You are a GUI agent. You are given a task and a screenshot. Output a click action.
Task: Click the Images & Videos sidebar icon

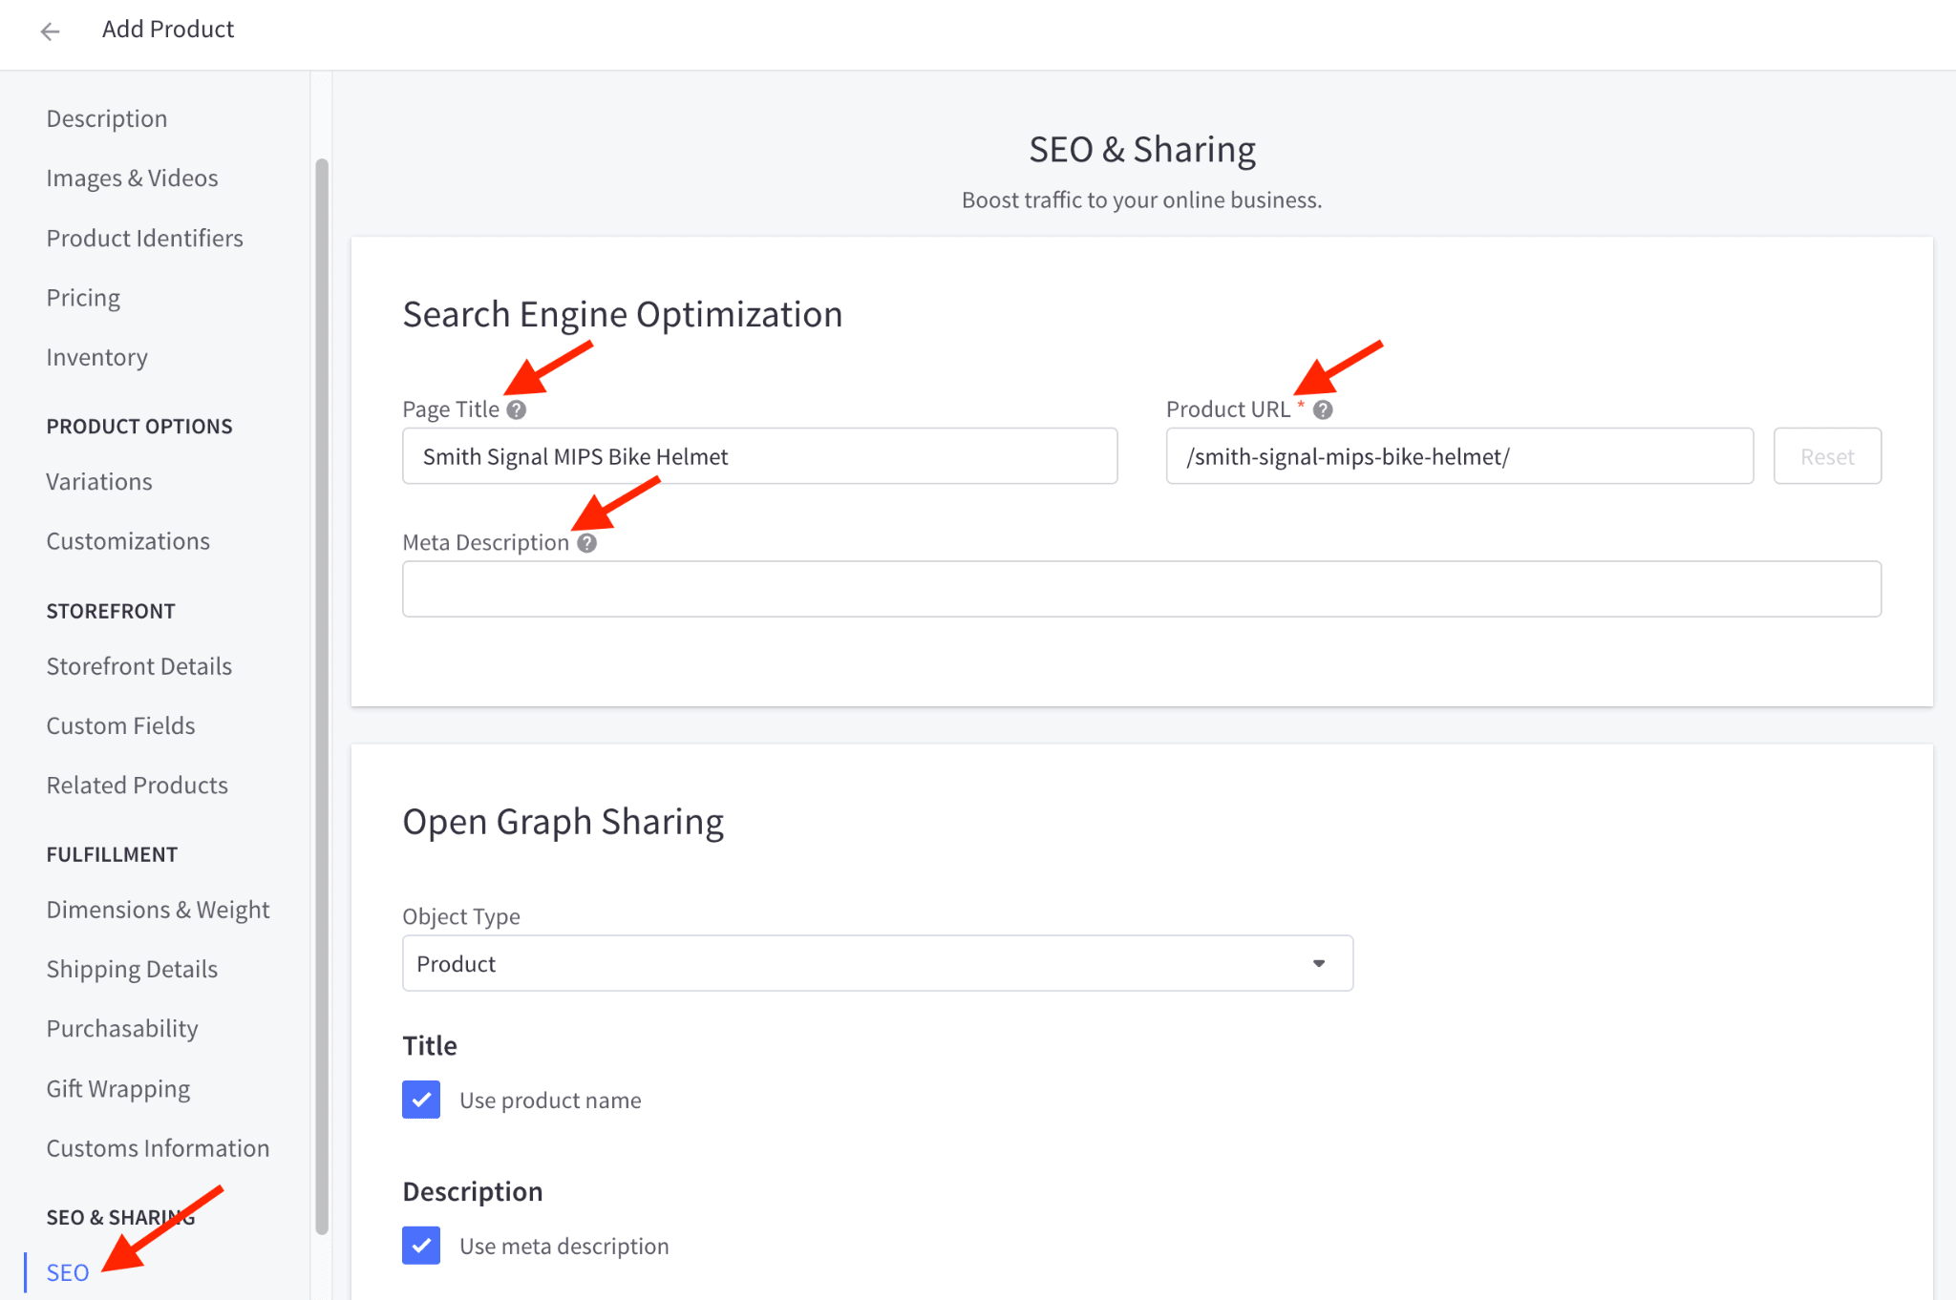[x=132, y=177]
